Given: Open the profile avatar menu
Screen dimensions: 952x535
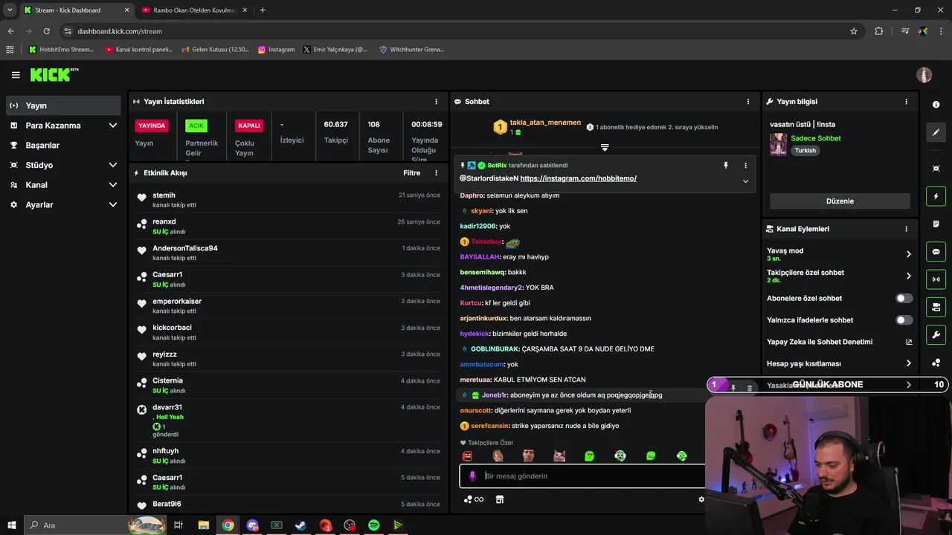Looking at the screenshot, I should tap(924, 75).
